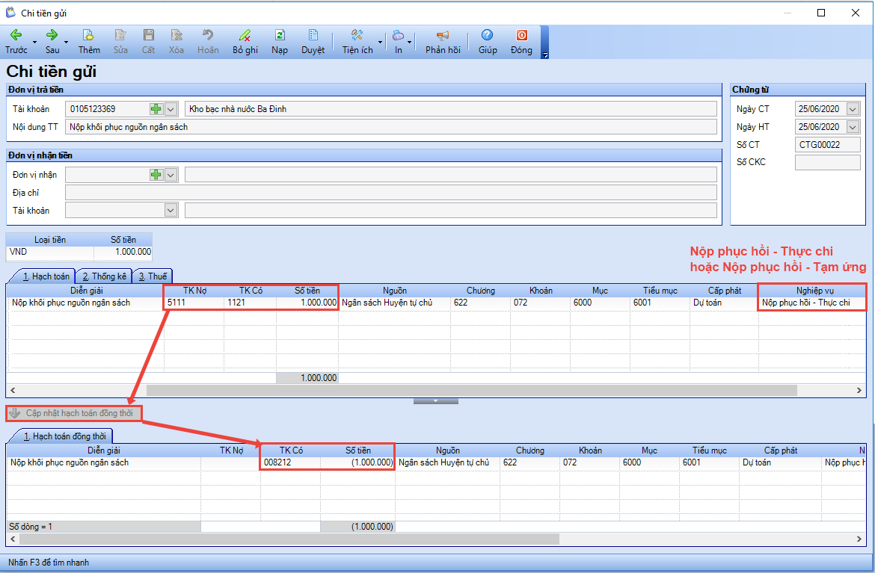Reload data with Nạp icon
The image size is (875, 573).
280,35
